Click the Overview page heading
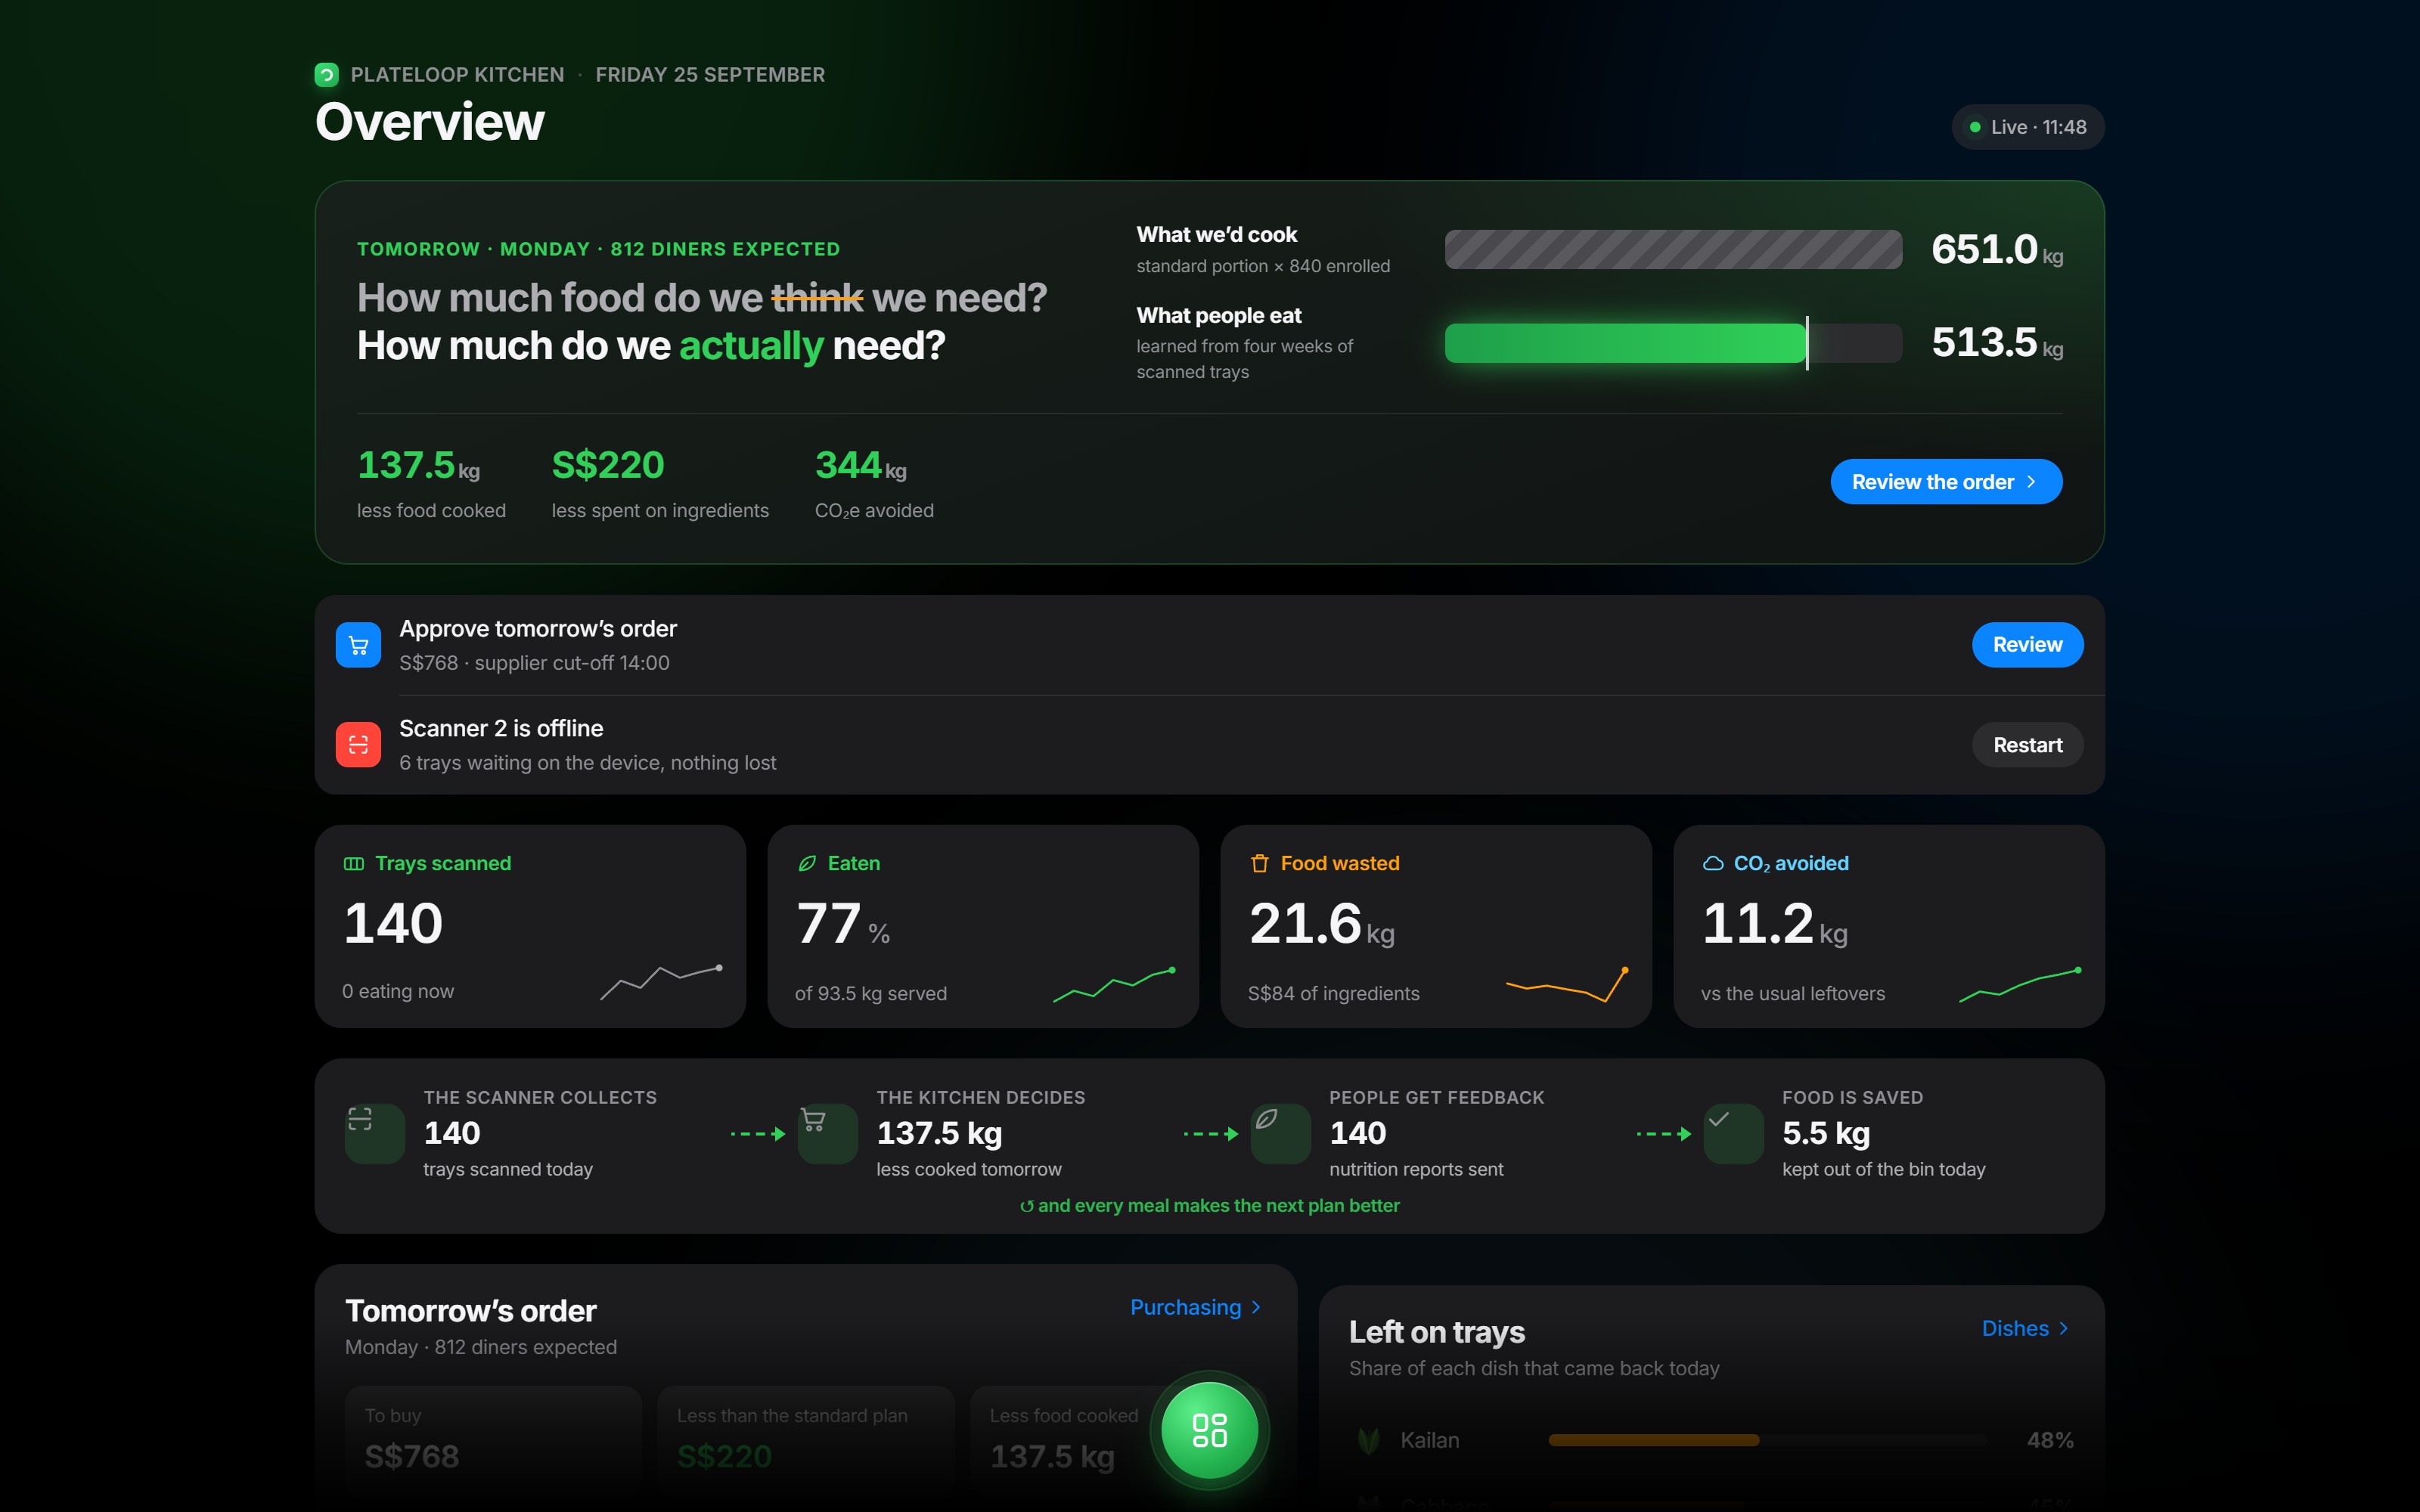This screenshot has width=2420, height=1512. point(430,122)
